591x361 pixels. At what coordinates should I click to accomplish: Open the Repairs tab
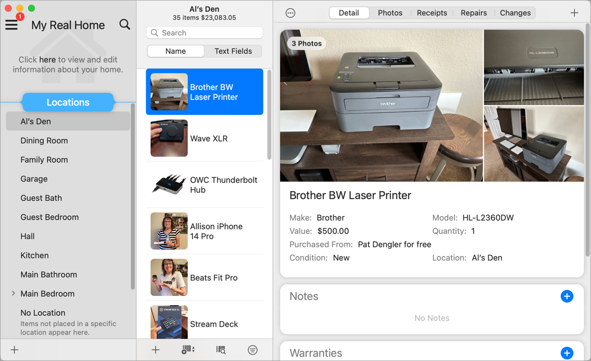coord(473,13)
